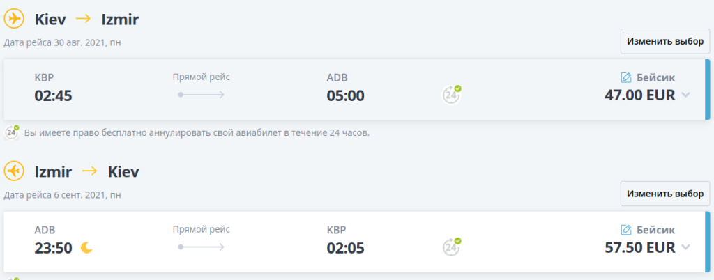The height and width of the screenshot is (280, 714).
Task: Click the Бейсик fare icon above 57.50 EUR
Action: point(626,229)
